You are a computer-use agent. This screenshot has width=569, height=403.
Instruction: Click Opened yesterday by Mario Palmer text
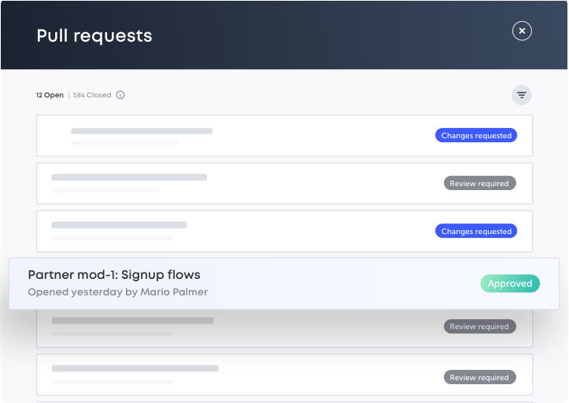coord(117,291)
